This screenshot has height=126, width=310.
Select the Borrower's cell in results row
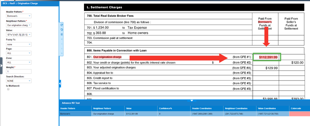pyautogui.click(x=75, y=114)
